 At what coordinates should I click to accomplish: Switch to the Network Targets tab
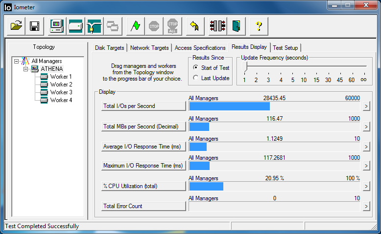point(149,48)
